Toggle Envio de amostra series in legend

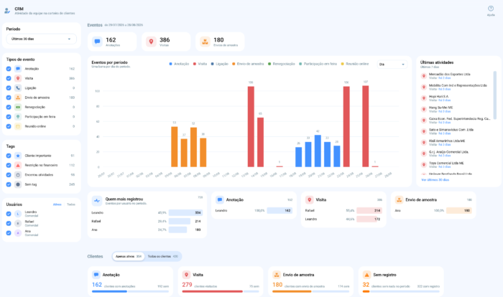coord(248,64)
